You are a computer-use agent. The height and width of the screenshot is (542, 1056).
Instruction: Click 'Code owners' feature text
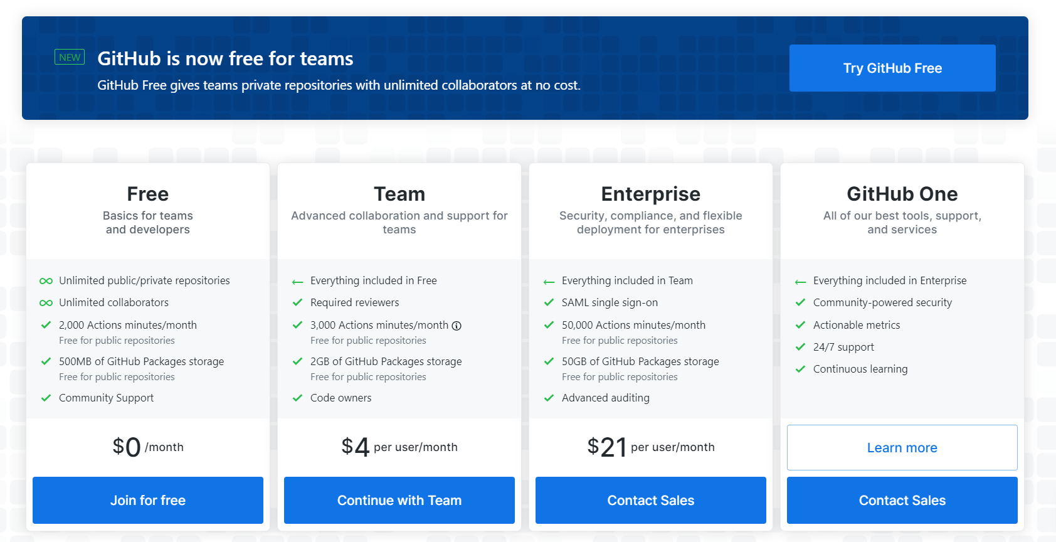[341, 398]
